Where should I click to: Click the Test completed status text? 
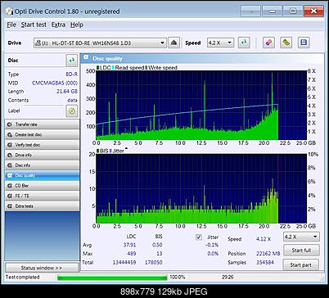[x=23, y=278]
